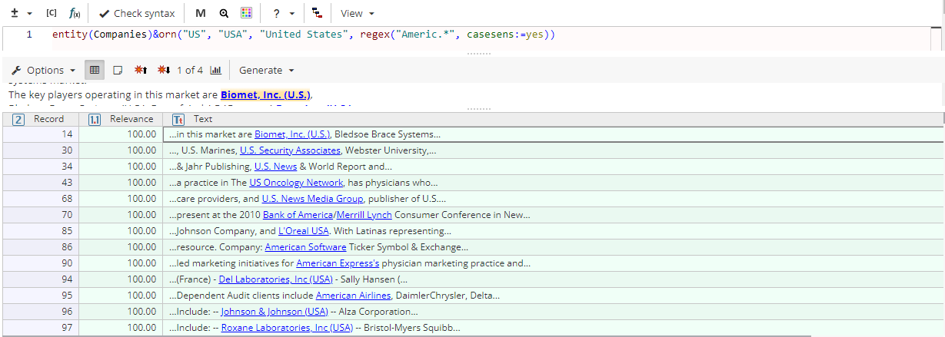
Task: Expand the question mark help dropdown
Action: [x=283, y=13]
